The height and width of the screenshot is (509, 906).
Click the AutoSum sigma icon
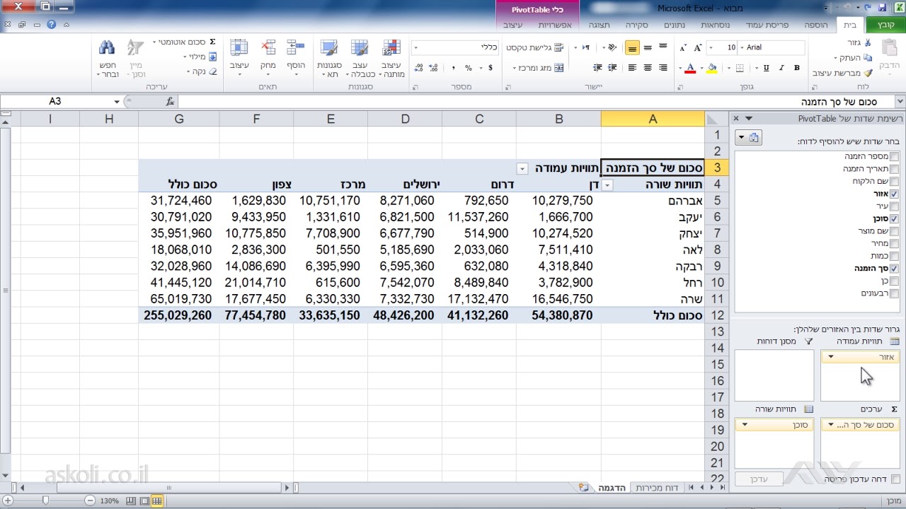point(212,42)
